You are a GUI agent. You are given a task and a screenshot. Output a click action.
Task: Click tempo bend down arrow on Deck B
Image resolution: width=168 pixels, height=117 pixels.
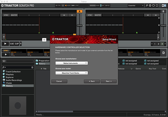[148, 15]
